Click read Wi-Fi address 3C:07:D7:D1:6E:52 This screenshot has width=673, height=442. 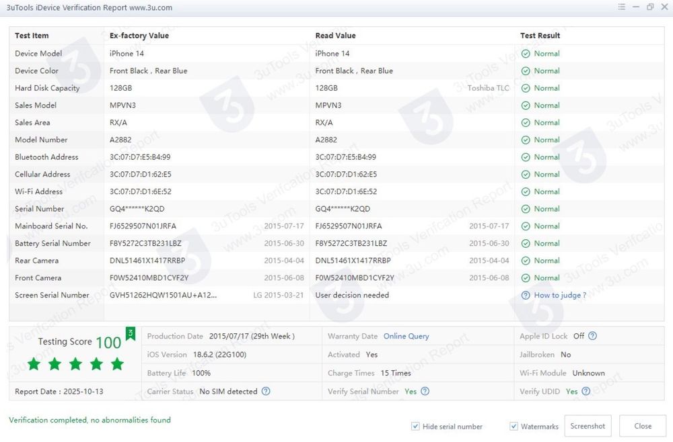coord(346,191)
